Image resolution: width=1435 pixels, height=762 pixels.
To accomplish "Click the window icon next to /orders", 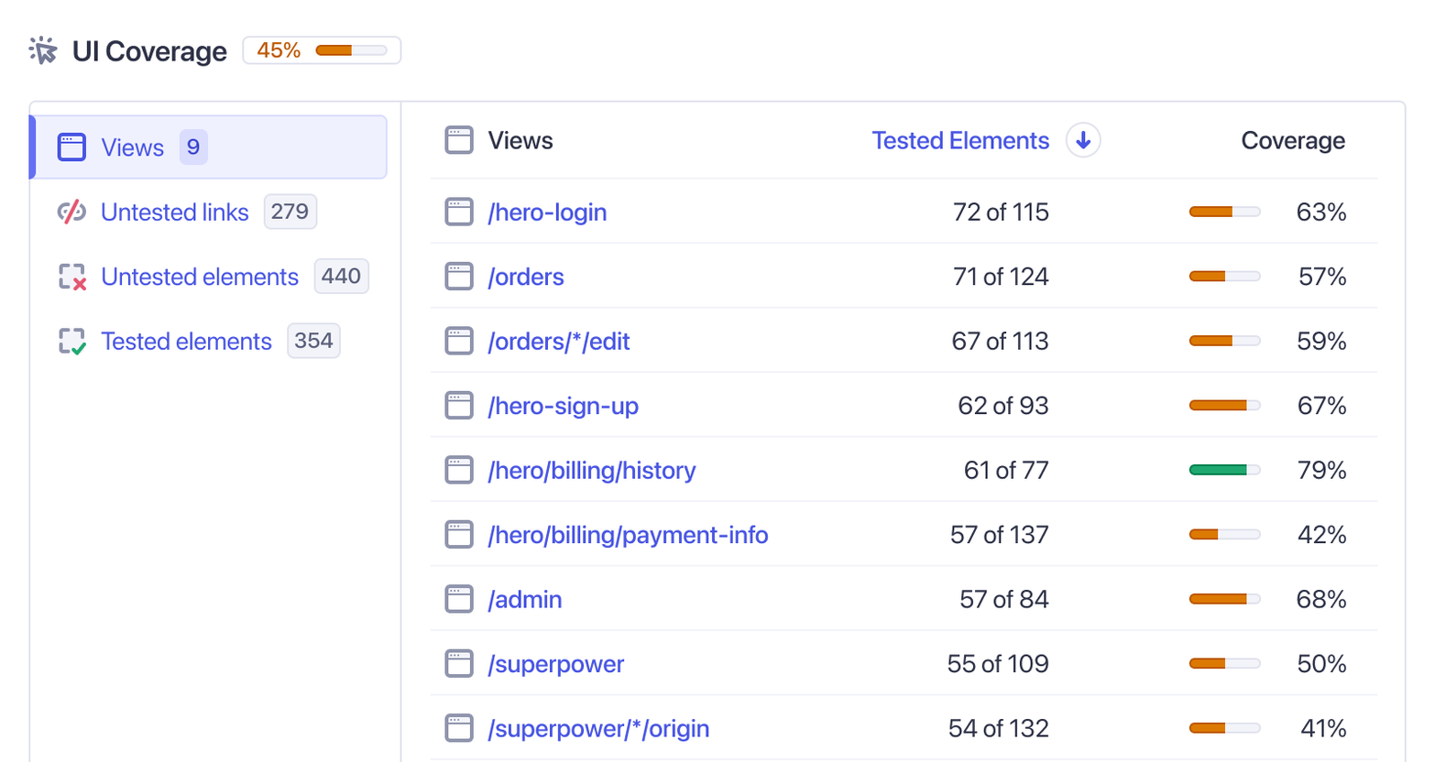I will tap(459, 276).
